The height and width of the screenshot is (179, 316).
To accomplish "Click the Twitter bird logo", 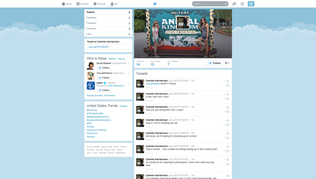I will 155,4.
